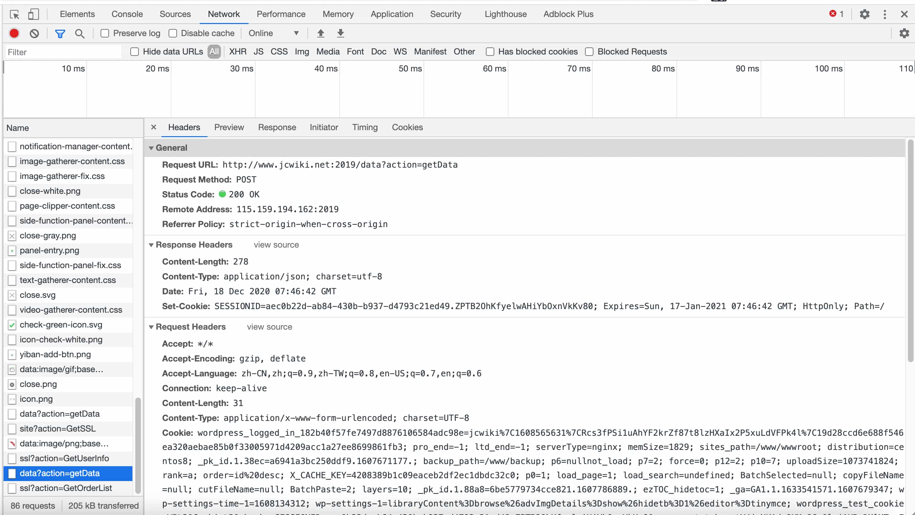Show the Cookies tab of the request

pos(408,127)
